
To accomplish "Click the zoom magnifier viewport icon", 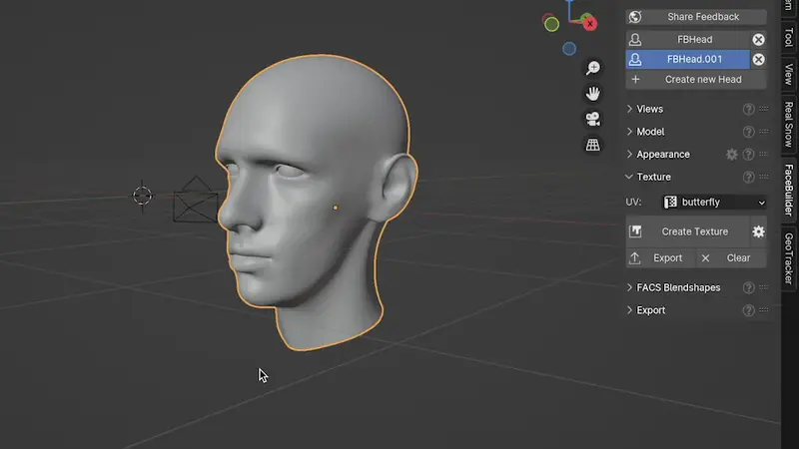I will pos(592,68).
